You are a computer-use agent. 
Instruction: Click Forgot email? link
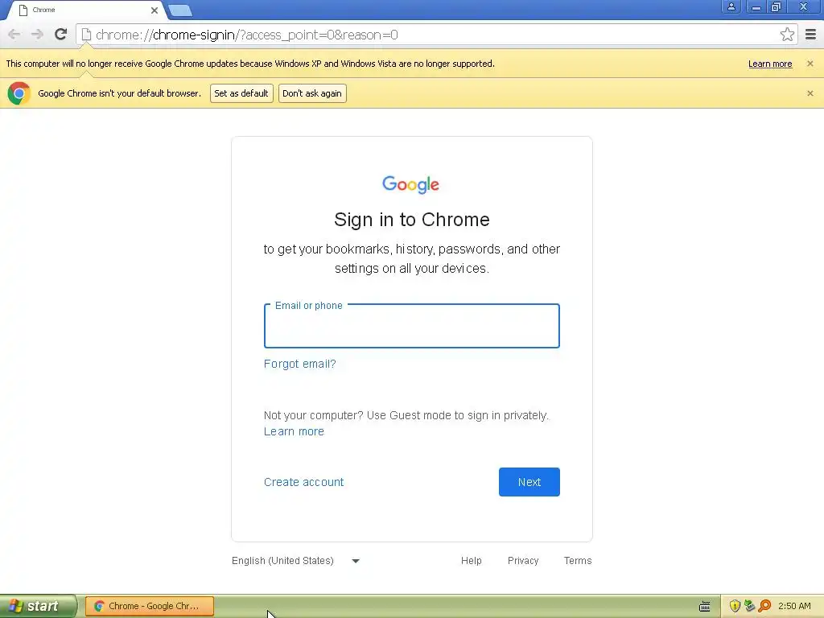point(299,364)
